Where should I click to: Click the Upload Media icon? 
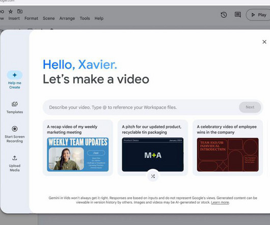pos(15,158)
